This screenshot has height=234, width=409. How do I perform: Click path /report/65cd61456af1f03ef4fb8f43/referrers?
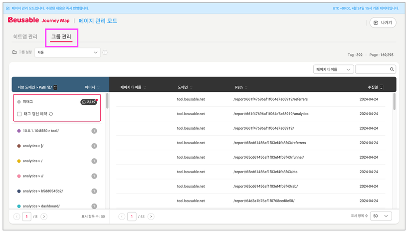[x=270, y=143]
